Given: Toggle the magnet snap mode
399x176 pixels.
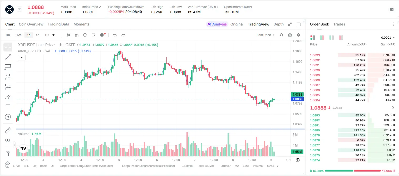Looking at the screenshot, I should pyautogui.click(x=8, y=153).
